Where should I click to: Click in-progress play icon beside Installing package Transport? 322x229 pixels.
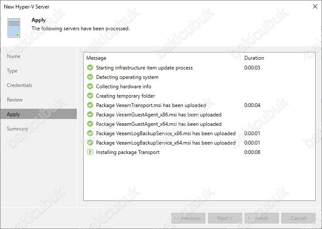coord(90,152)
